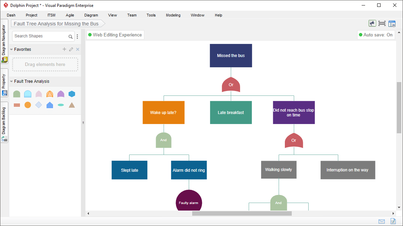Click the layers window icon on top-right toolbar
Screen dimensions: 403x226
click(x=392, y=23)
